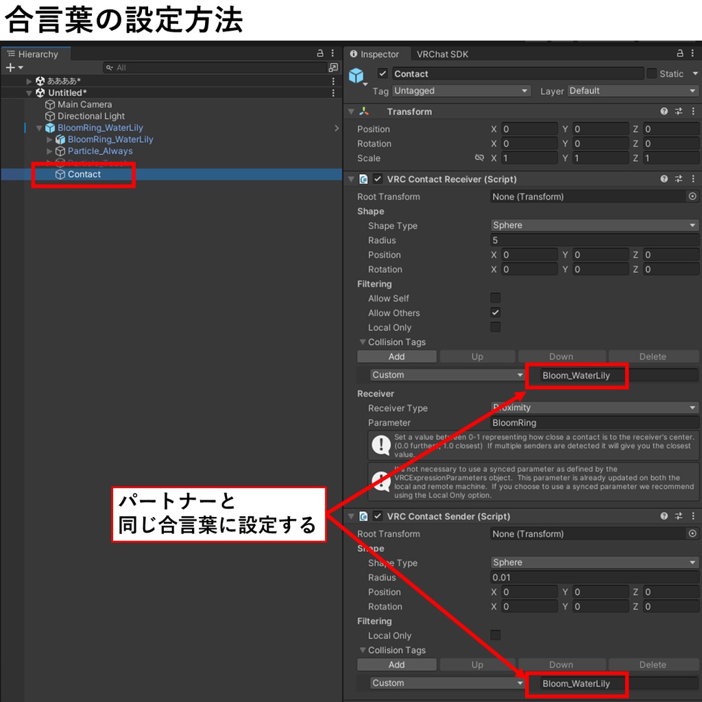Click Delete under Receiver Collision Tags
The image size is (702, 702).
click(653, 356)
